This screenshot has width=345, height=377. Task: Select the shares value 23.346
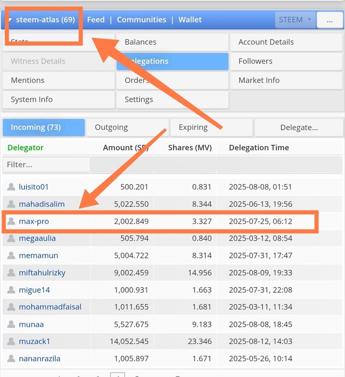pyautogui.click(x=199, y=341)
